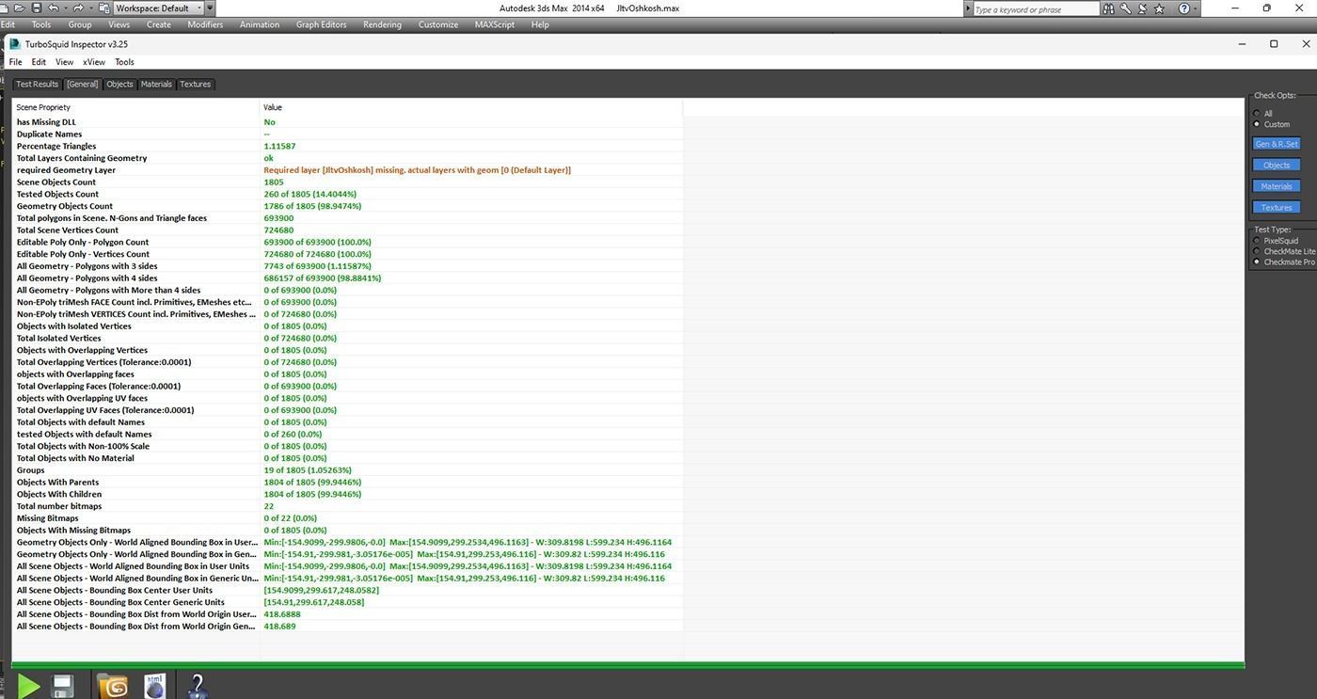Click the redo arrow in 3ds Max toolbar
This screenshot has height=699, width=1317.
pyautogui.click(x=78, y=8)
